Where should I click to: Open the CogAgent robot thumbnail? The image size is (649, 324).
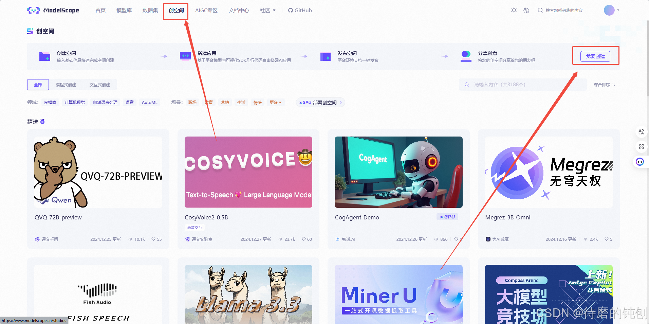(x=398, y=172)
